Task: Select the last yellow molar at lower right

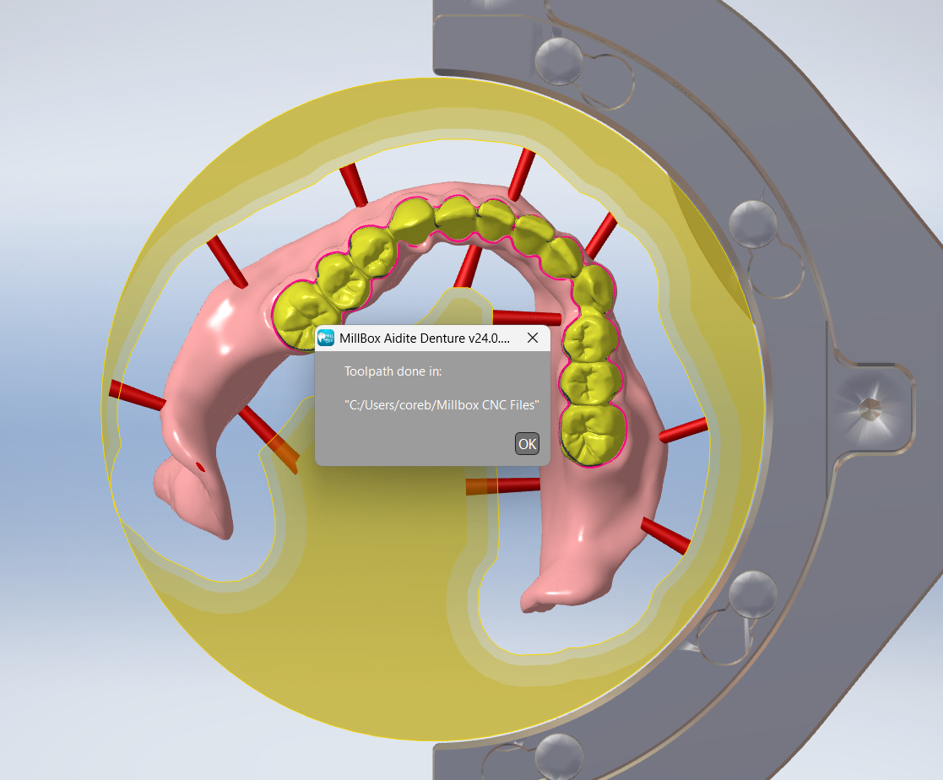Action: coord(594,435)
